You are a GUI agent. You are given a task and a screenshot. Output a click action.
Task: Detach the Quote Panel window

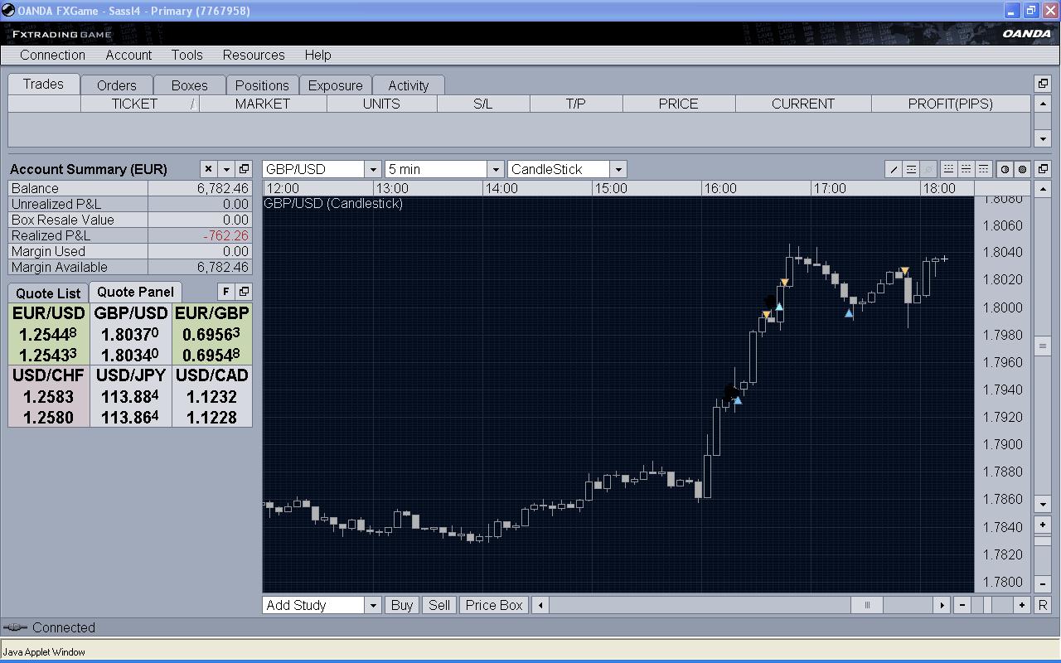[244, 292]
